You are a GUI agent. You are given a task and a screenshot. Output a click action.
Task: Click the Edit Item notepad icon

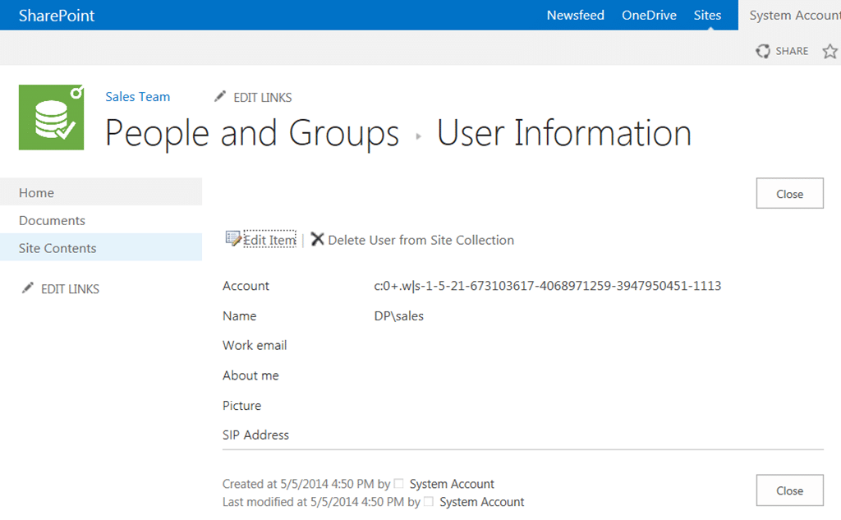pos(233,238)
